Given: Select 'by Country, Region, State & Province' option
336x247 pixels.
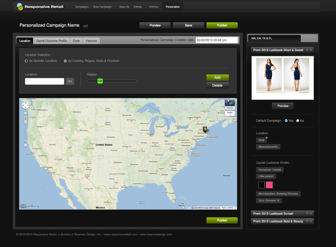Looking at the screenshot, I should (65, 61).
